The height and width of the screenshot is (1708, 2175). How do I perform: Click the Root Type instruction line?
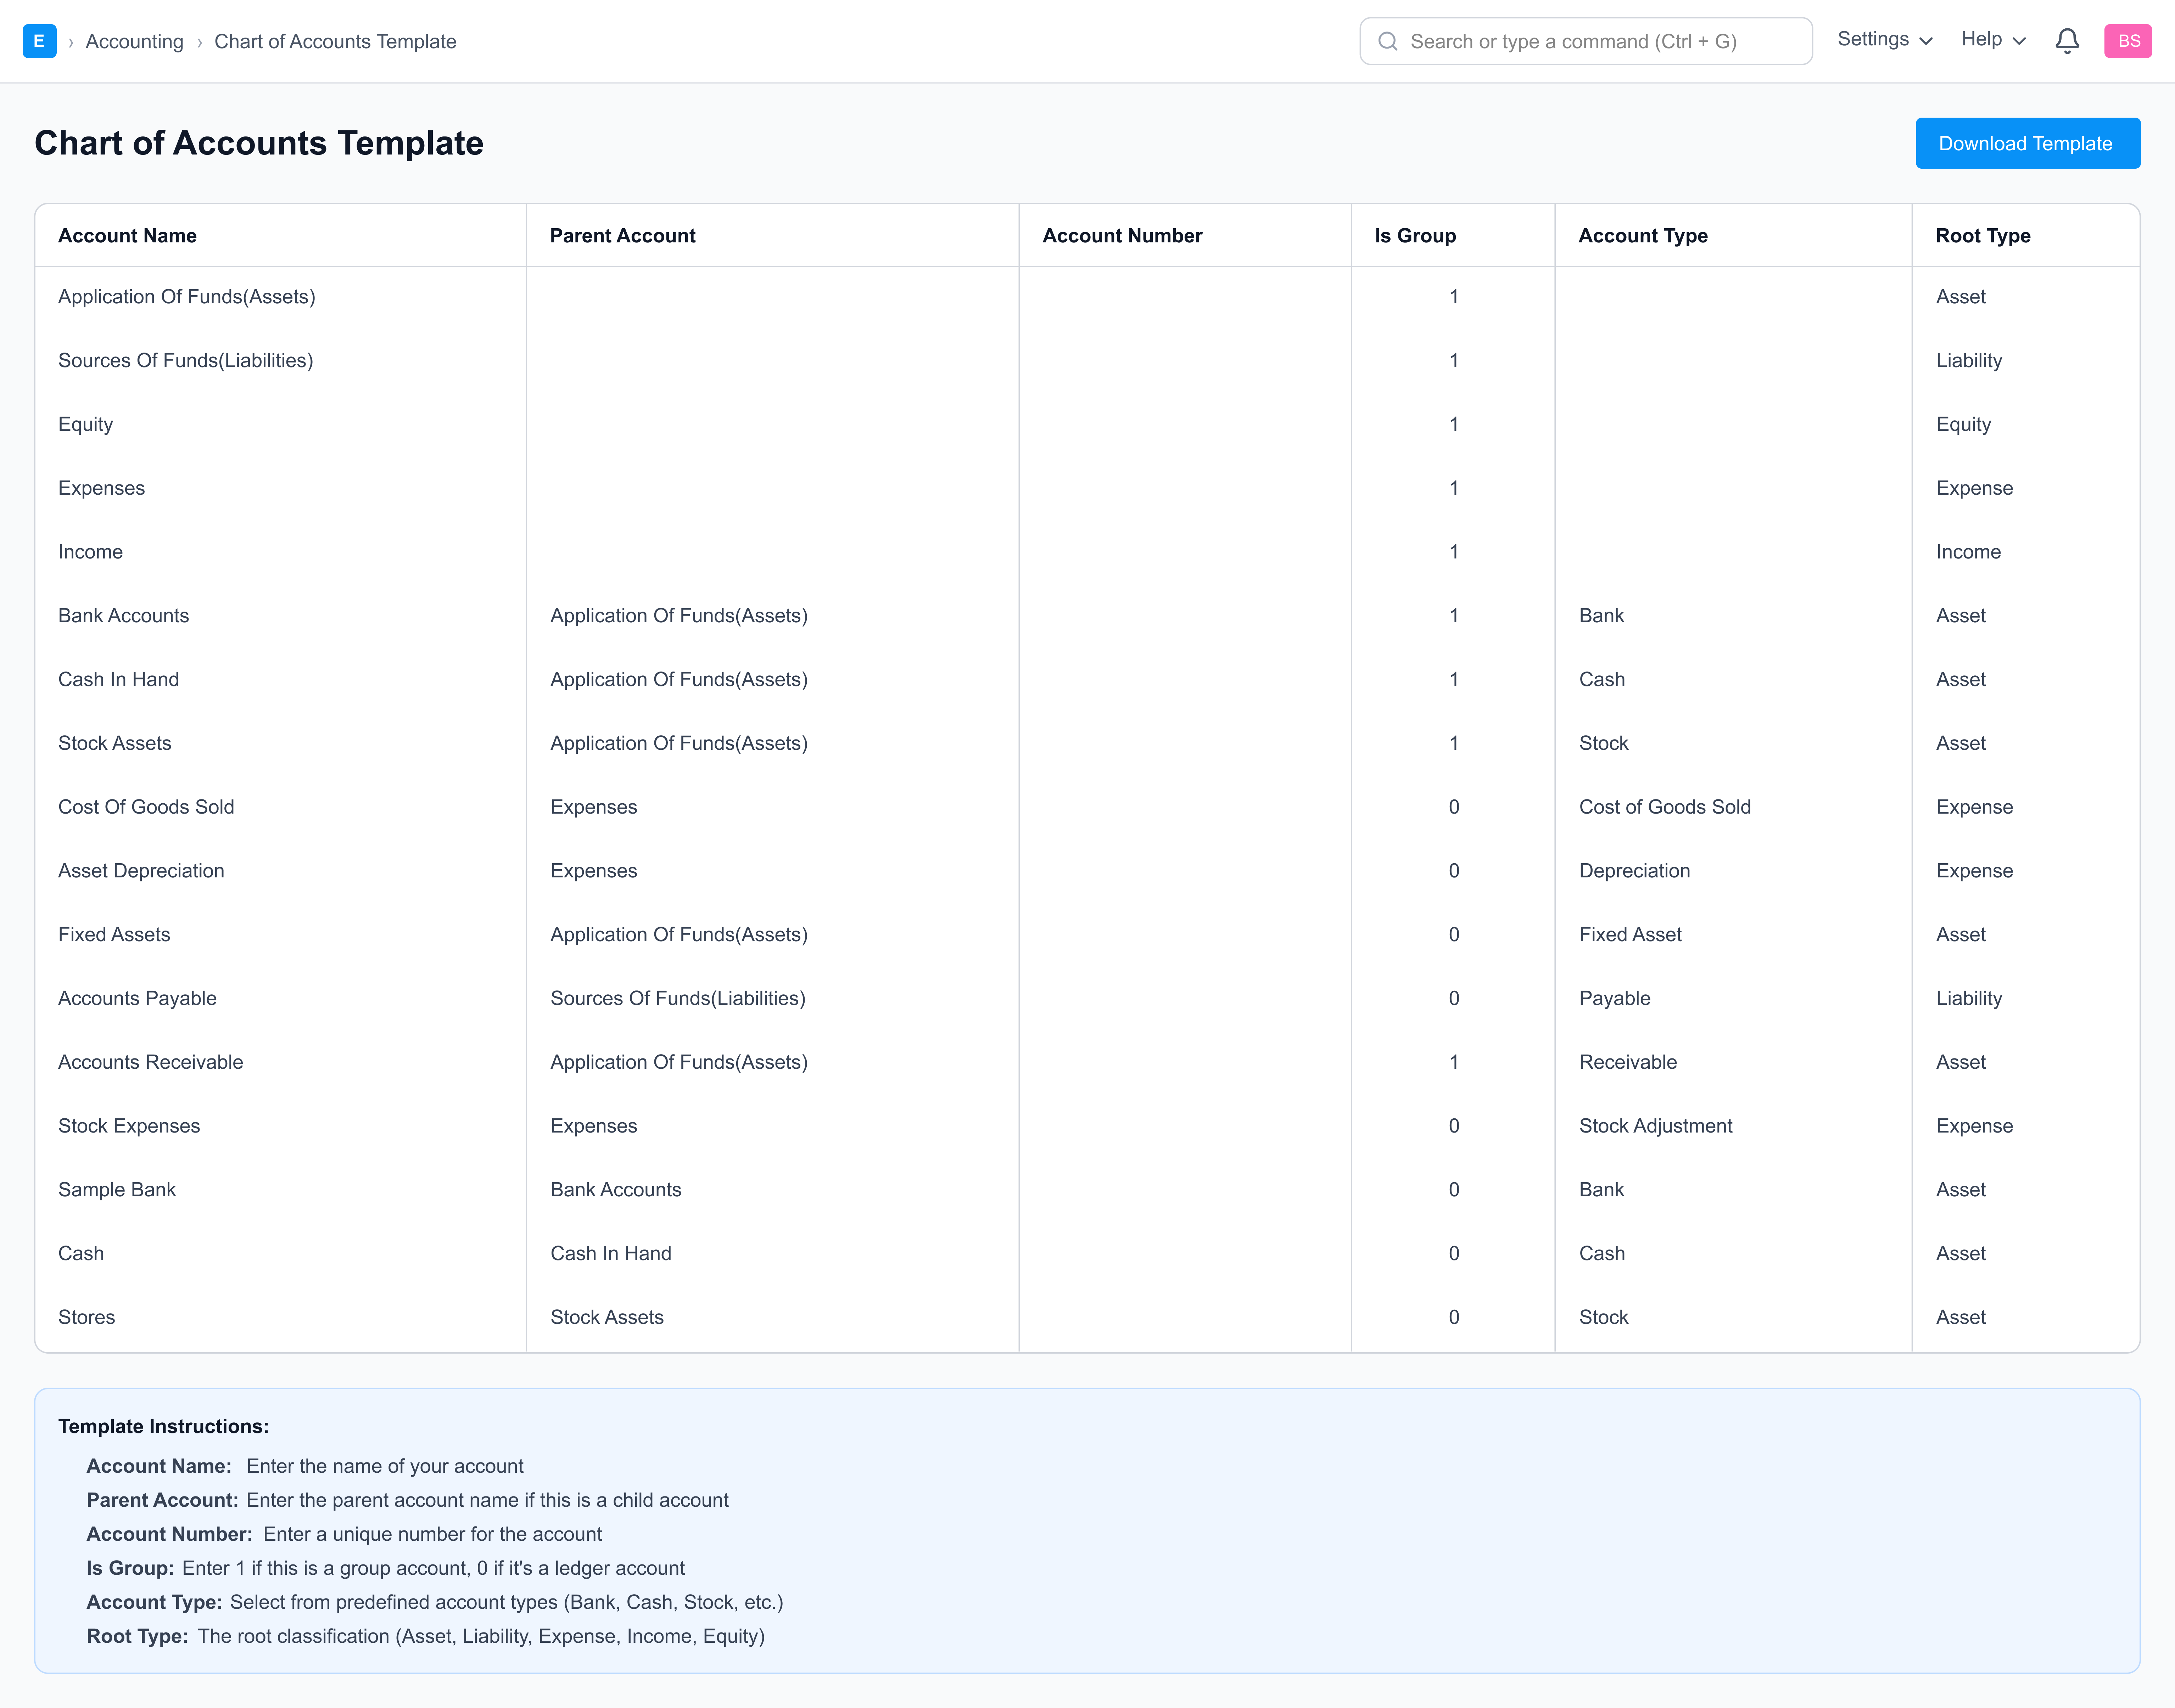tap(425, 1637)
